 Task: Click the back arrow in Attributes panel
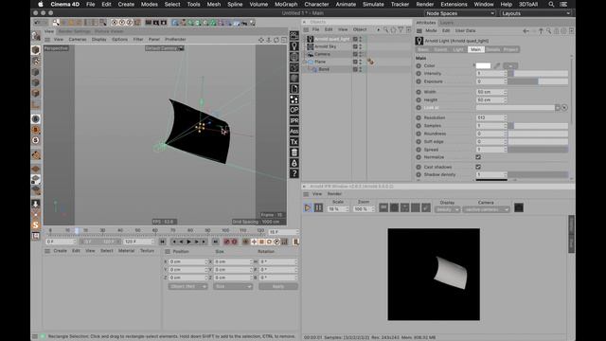(526, 30)
